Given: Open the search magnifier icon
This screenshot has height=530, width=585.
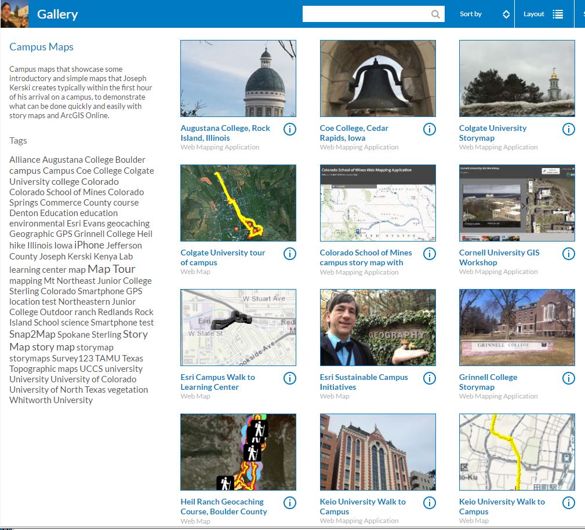Looking at the screenshot, I should click(x=435, y=13).
